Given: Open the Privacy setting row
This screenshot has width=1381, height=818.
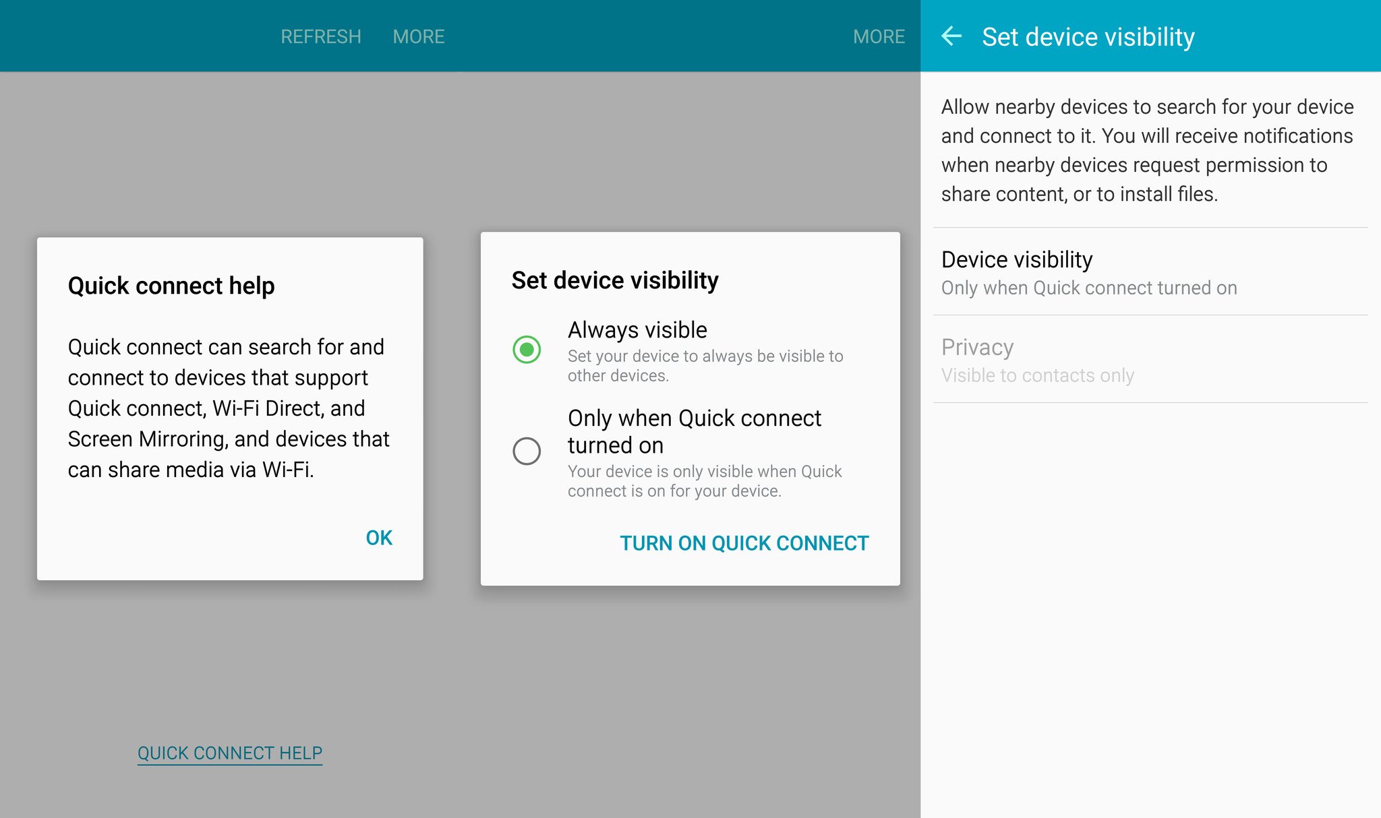Looking at the screenshot, I should click(x=1150, y=360).
